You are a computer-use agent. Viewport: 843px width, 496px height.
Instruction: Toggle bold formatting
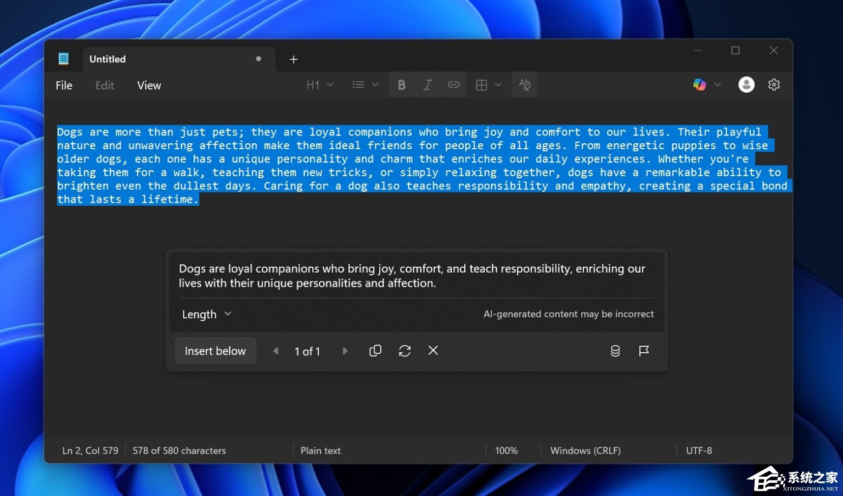click(402, 85)
